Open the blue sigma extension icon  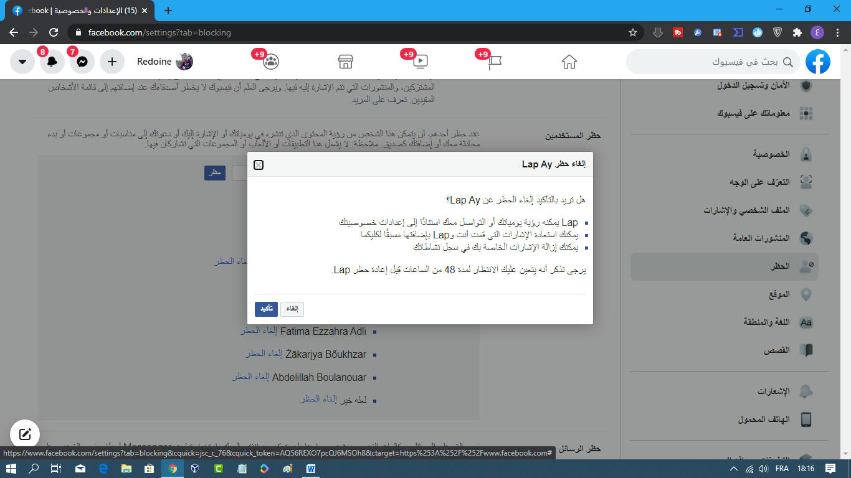click(738, 32)
